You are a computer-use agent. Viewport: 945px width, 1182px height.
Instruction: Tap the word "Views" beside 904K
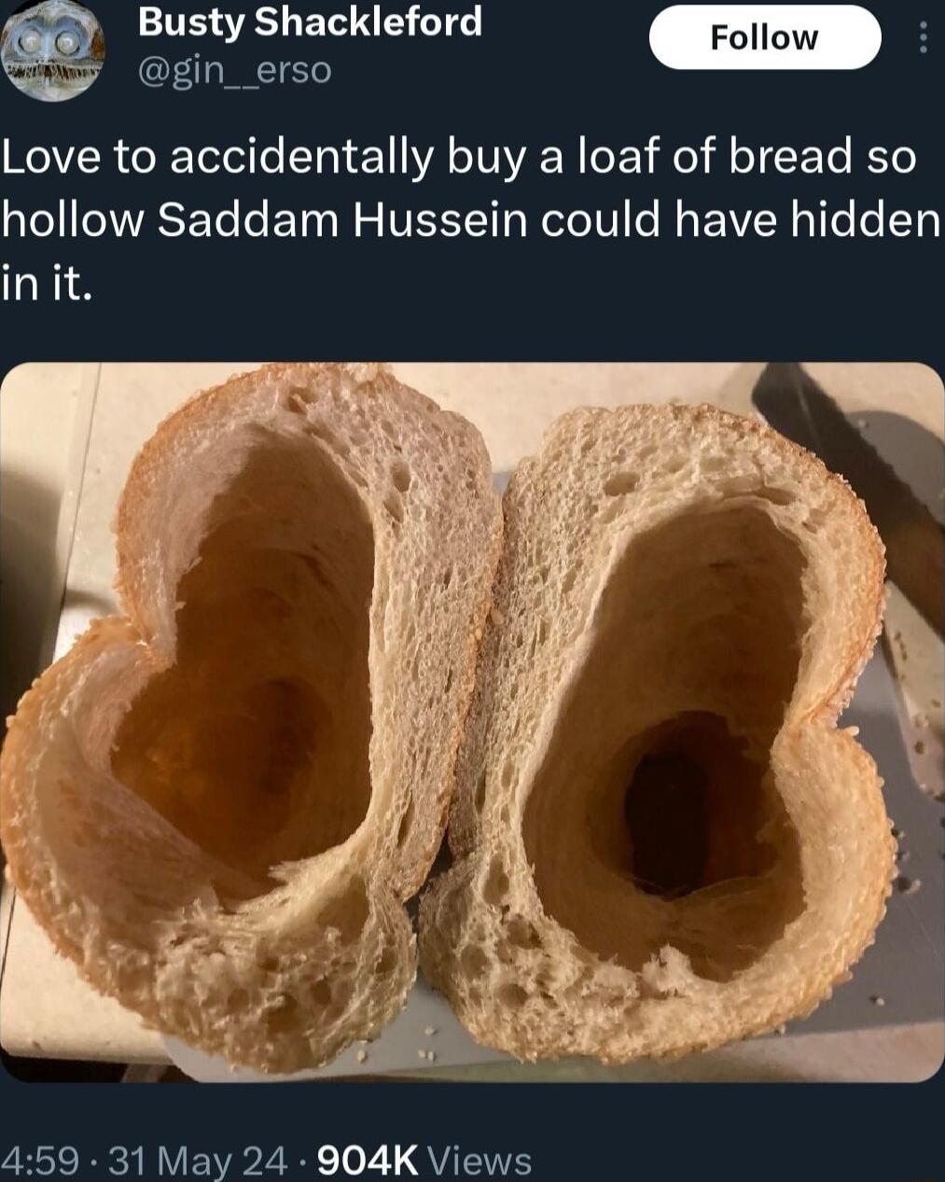pyautogui.click(x=479, y=1161)
